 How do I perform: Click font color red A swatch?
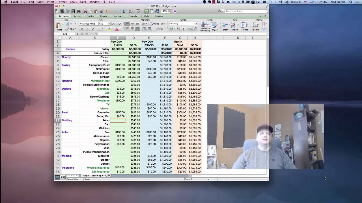point(117,29)
